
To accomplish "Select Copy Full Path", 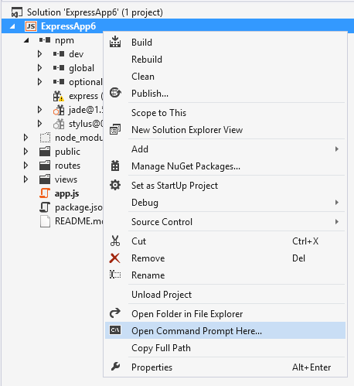I will coord(225,347).
